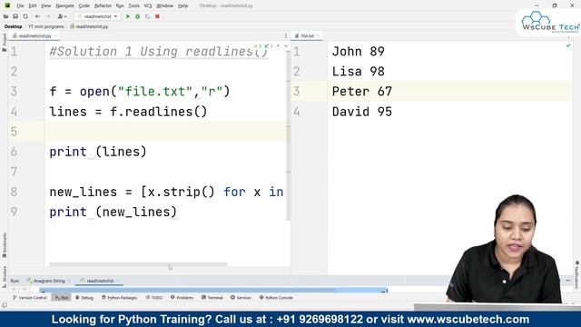Click the Desktop breadcrumb
The width and height of the screenshot is (581, 327).
[x=14, y=26]
